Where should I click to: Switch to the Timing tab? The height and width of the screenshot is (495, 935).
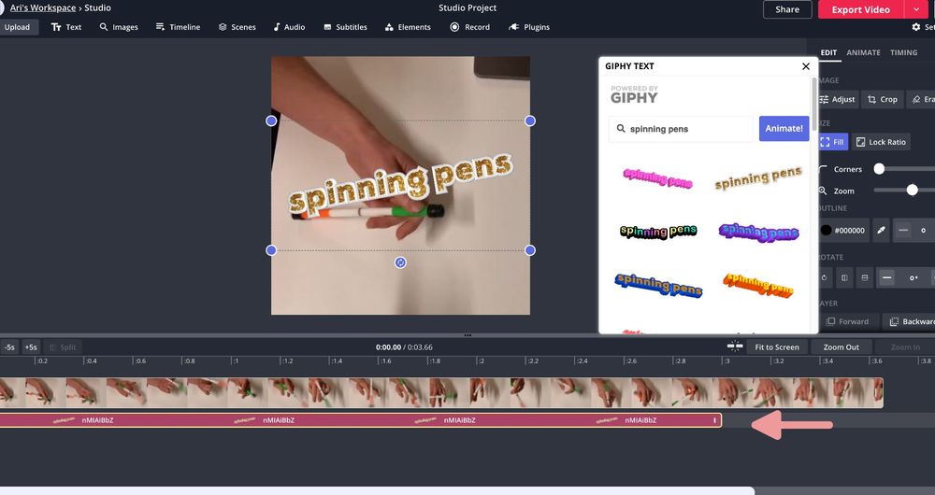pos(903,52)
